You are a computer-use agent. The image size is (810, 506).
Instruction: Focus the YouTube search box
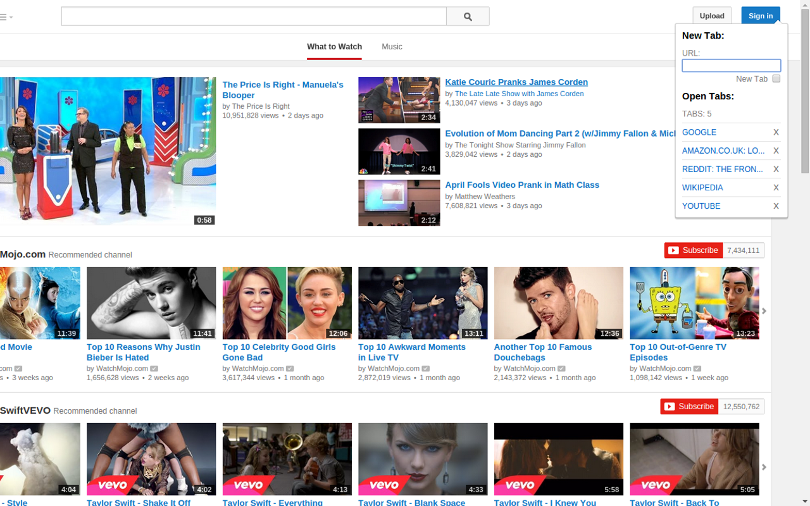click(x=254, y=16)
